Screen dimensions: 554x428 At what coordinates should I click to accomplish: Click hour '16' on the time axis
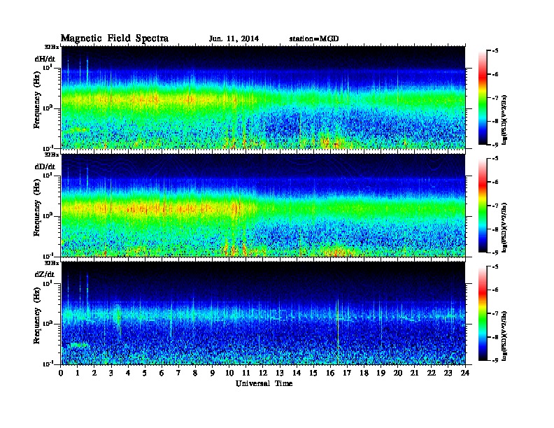[x=330, y=373]
